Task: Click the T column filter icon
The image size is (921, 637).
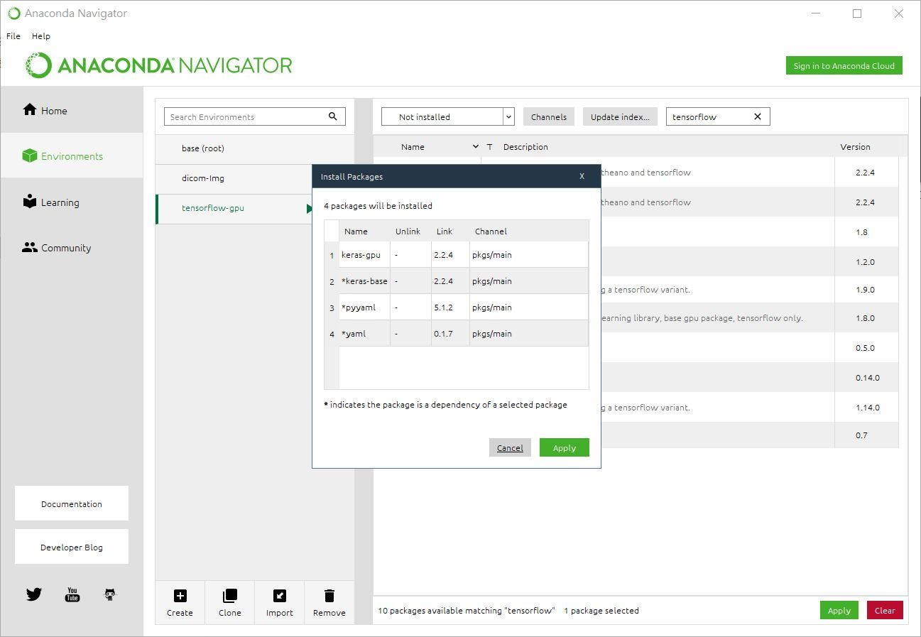Action: click(x=489, y=147)
